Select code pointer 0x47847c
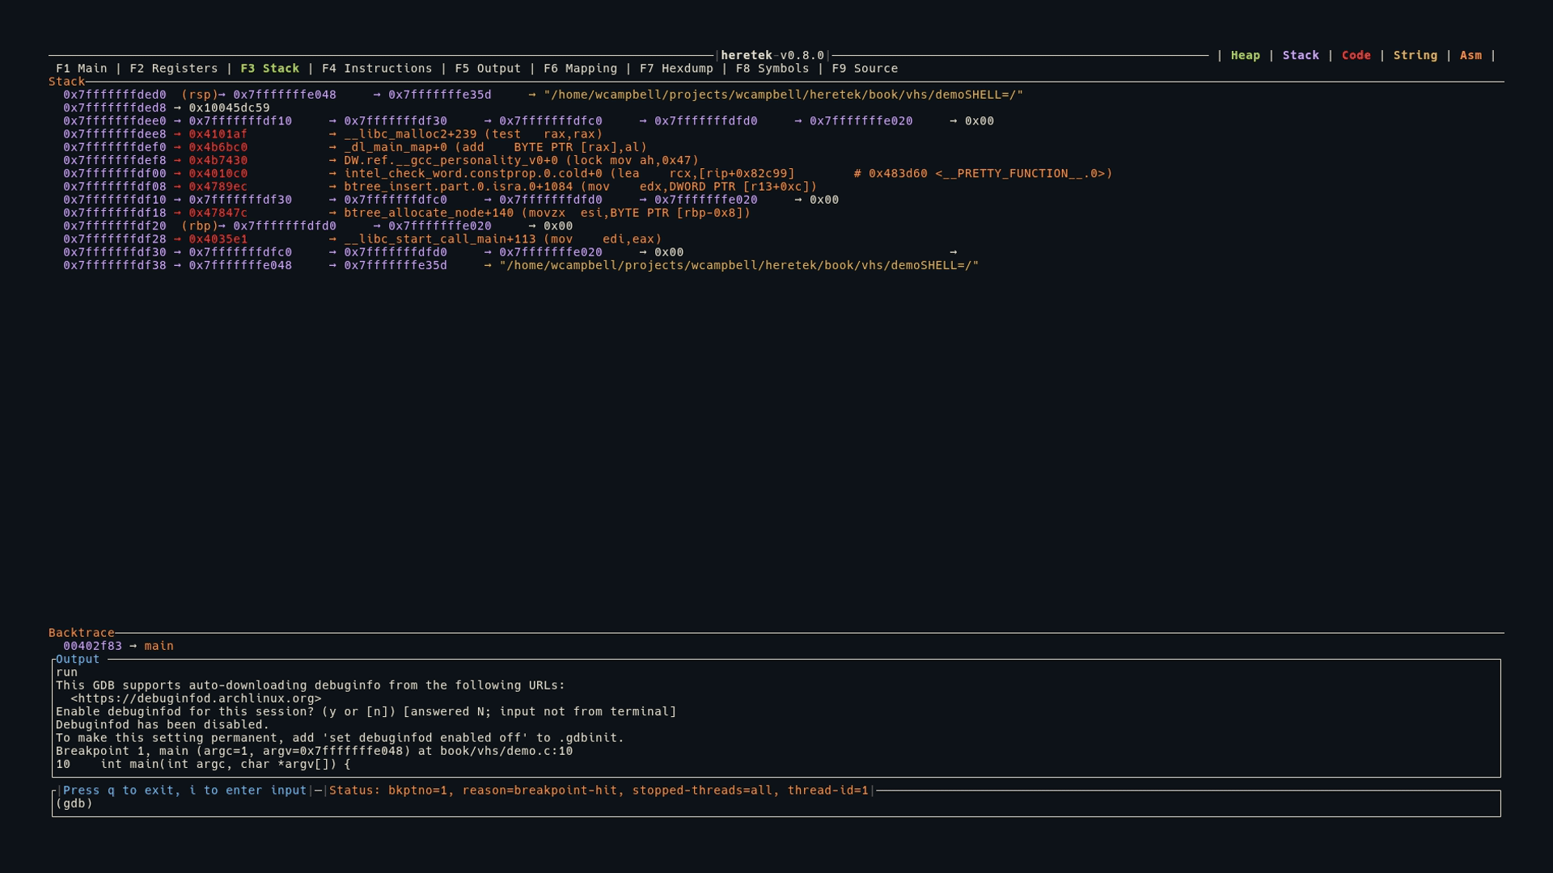The width and height of the screenshot is (1553, 873). coord(218,213)
